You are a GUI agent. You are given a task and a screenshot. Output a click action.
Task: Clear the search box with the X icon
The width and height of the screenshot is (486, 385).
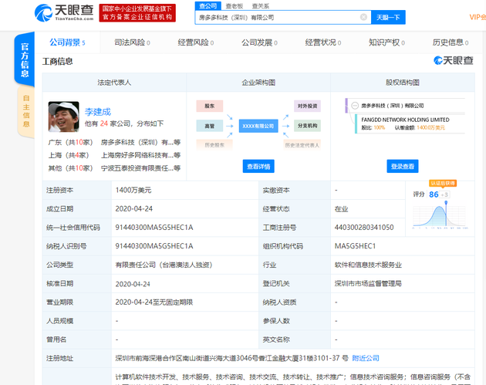point(363,17)
